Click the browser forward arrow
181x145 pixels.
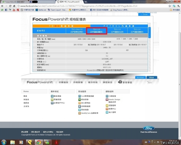6,6
